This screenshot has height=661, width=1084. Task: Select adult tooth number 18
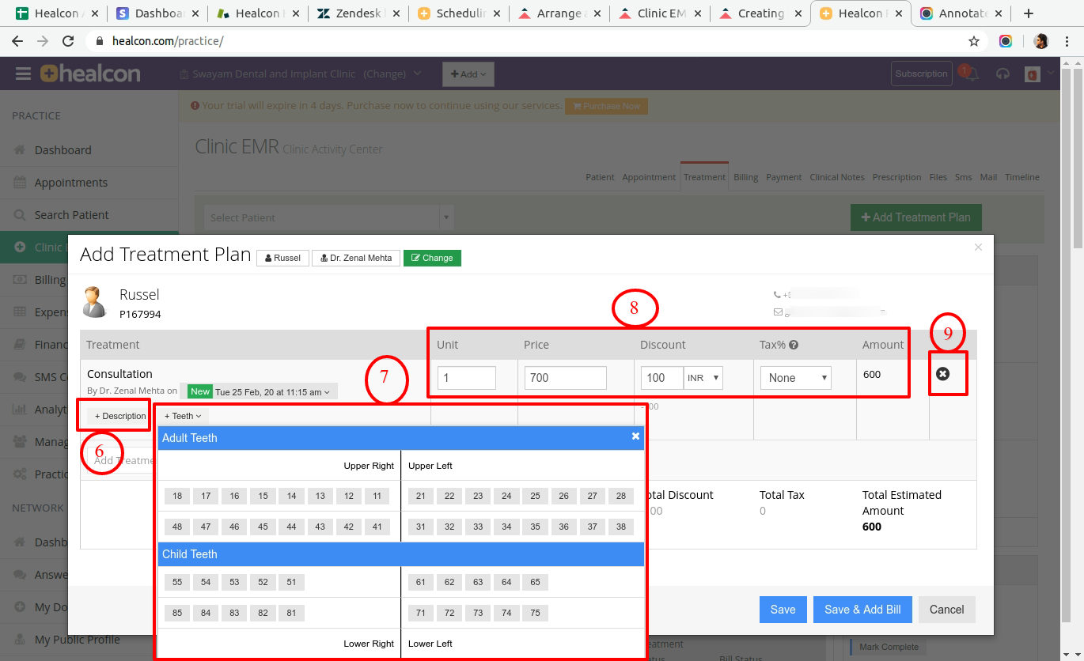pos(177,497)
